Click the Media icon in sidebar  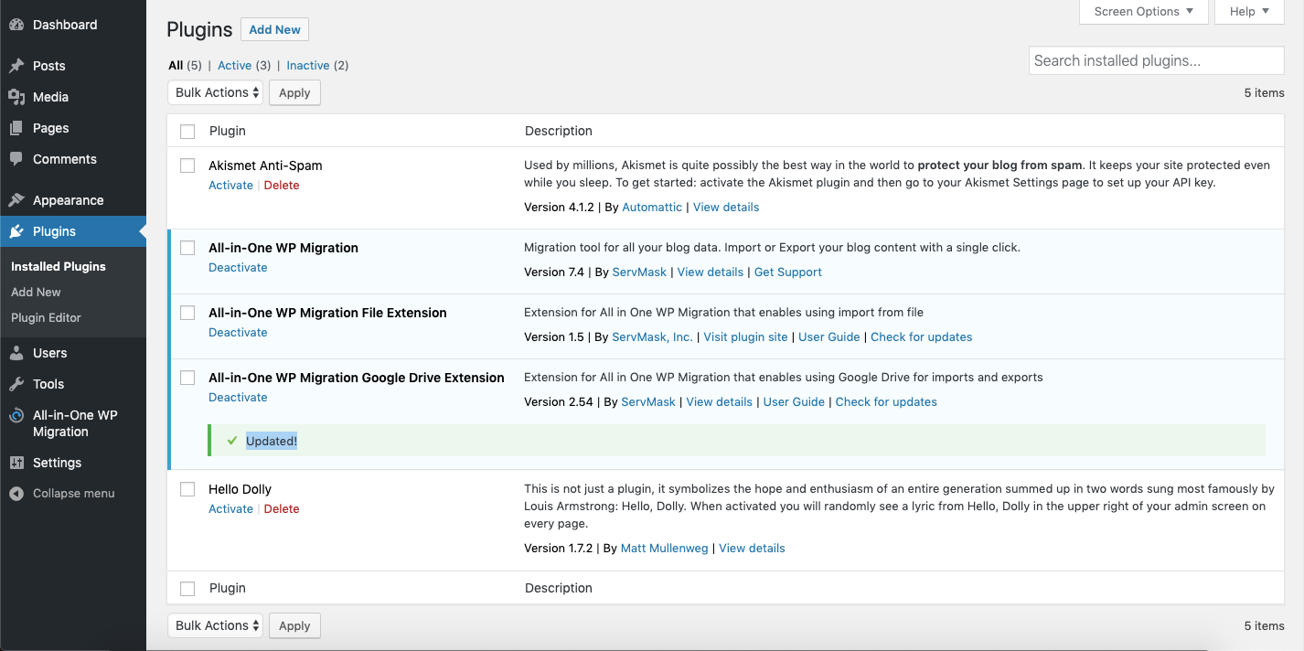(x=16, y=97)
